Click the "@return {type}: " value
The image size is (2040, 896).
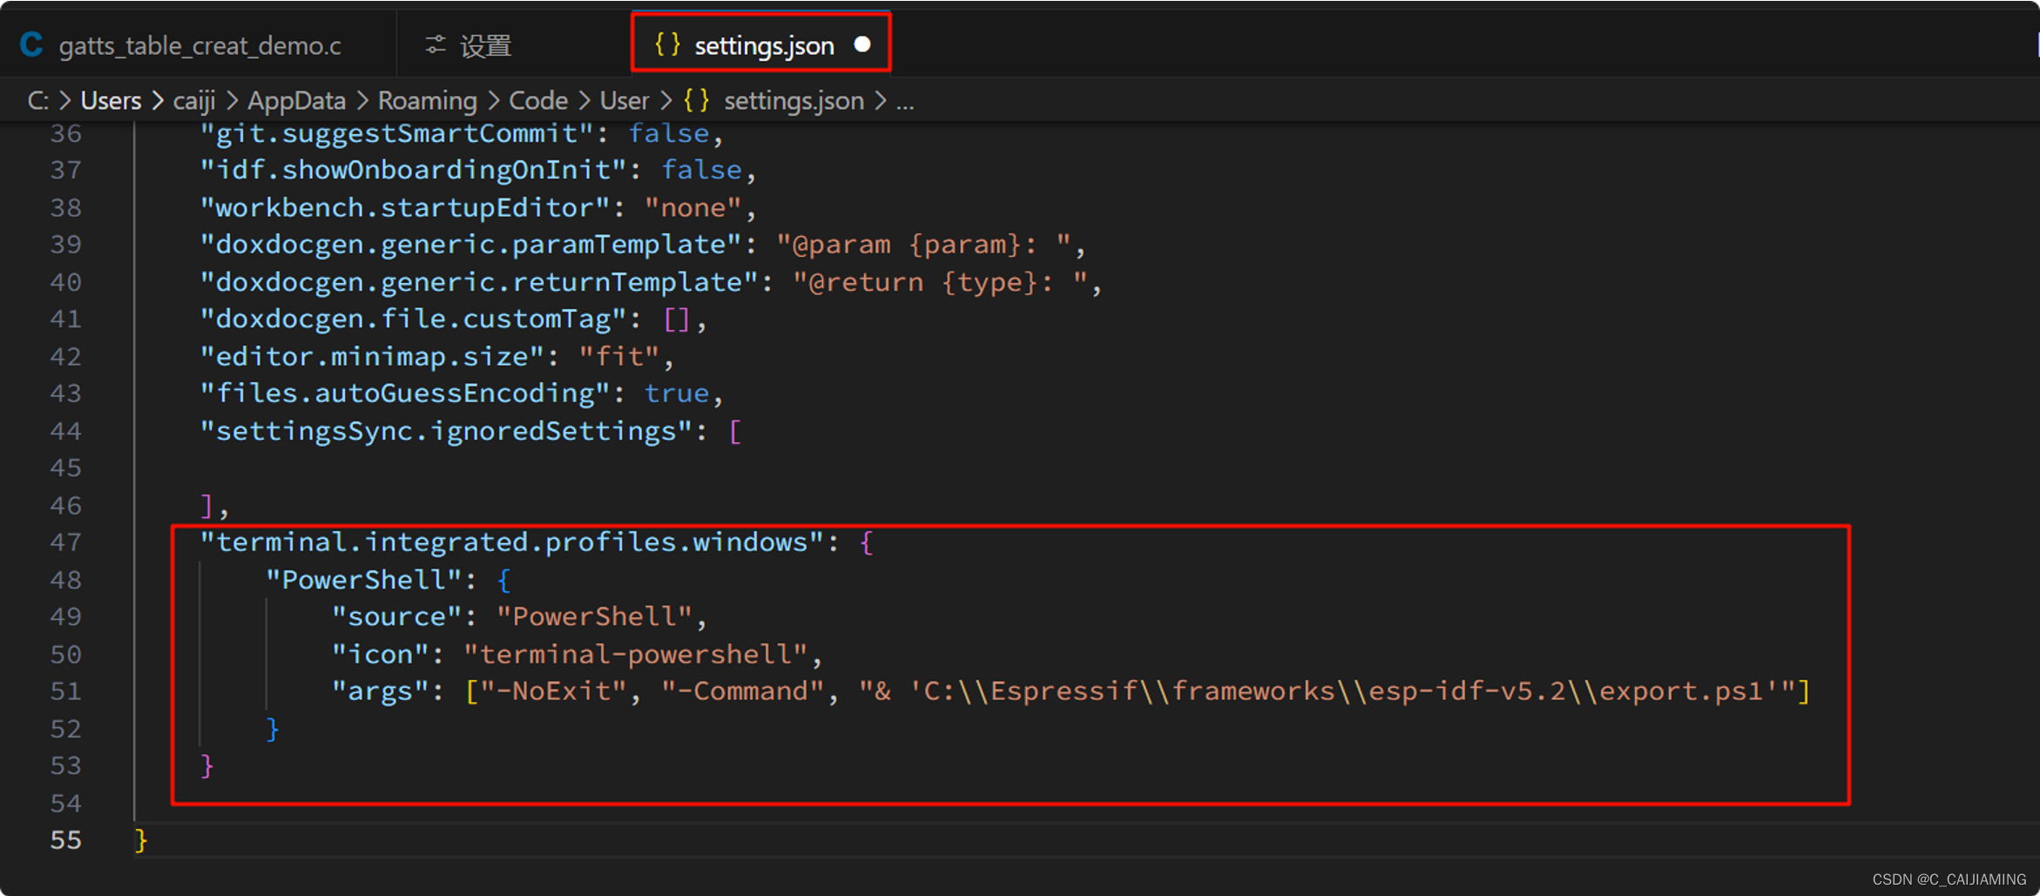click(940, 282)
